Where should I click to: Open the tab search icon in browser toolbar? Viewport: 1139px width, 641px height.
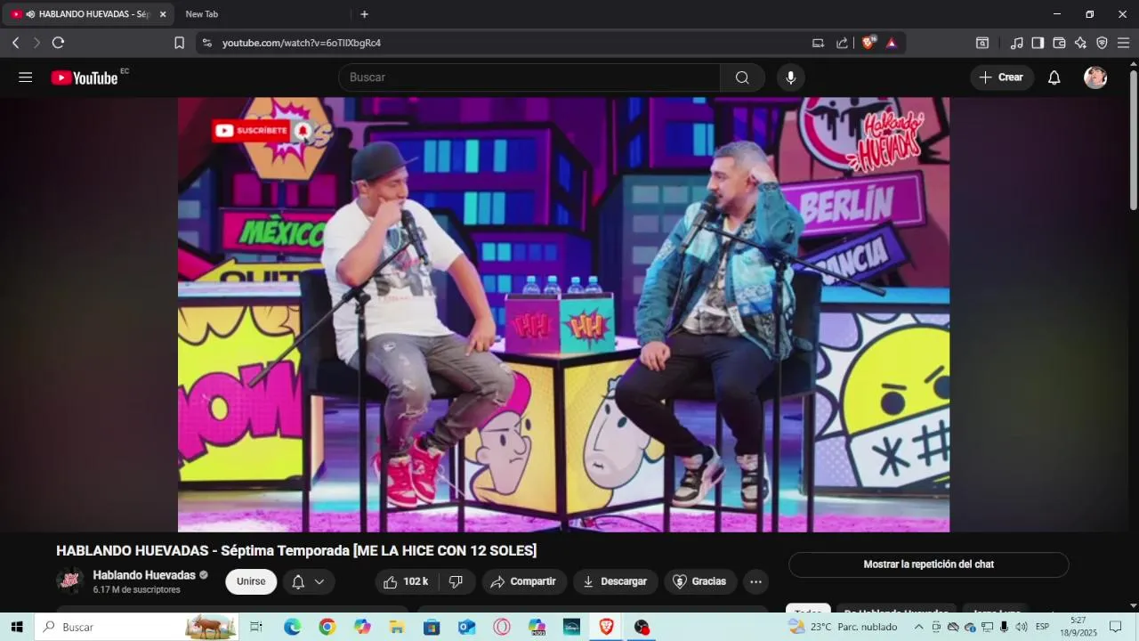pos(981,43)
